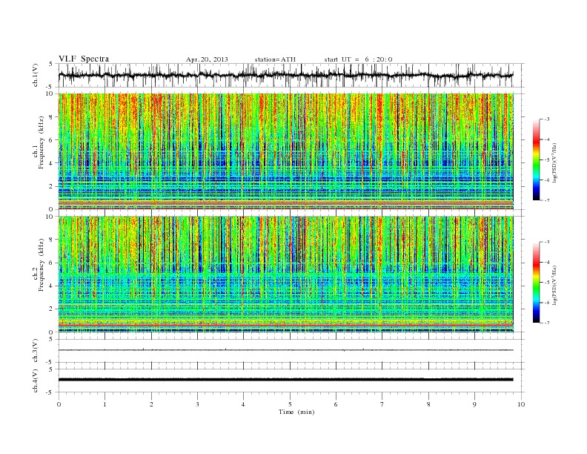
Task: Click the time axis tick label "3"
Action: 197,404
